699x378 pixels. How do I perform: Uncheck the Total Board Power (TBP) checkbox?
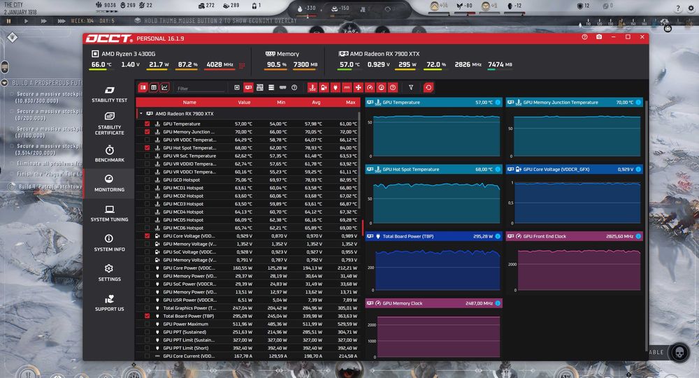(x=147, y=316)
